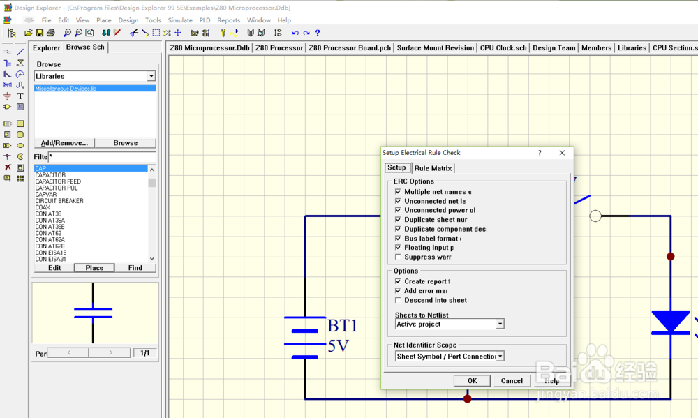Screen dimensions: 698x418
Task: Click component list scroll-up arrow
Action: coord(151,170)
